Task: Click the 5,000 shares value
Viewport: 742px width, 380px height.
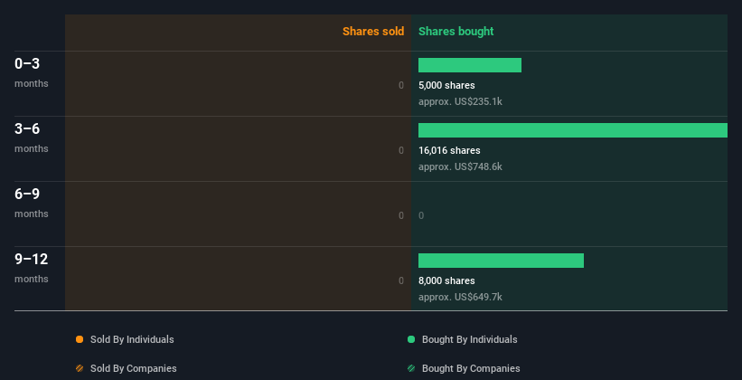Action: coord(446,85)
